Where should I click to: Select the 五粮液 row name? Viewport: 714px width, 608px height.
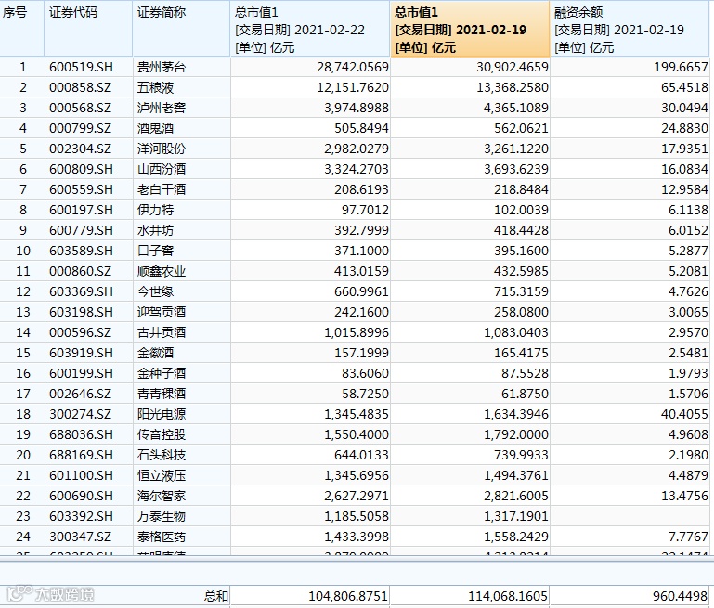pos(156,87)
